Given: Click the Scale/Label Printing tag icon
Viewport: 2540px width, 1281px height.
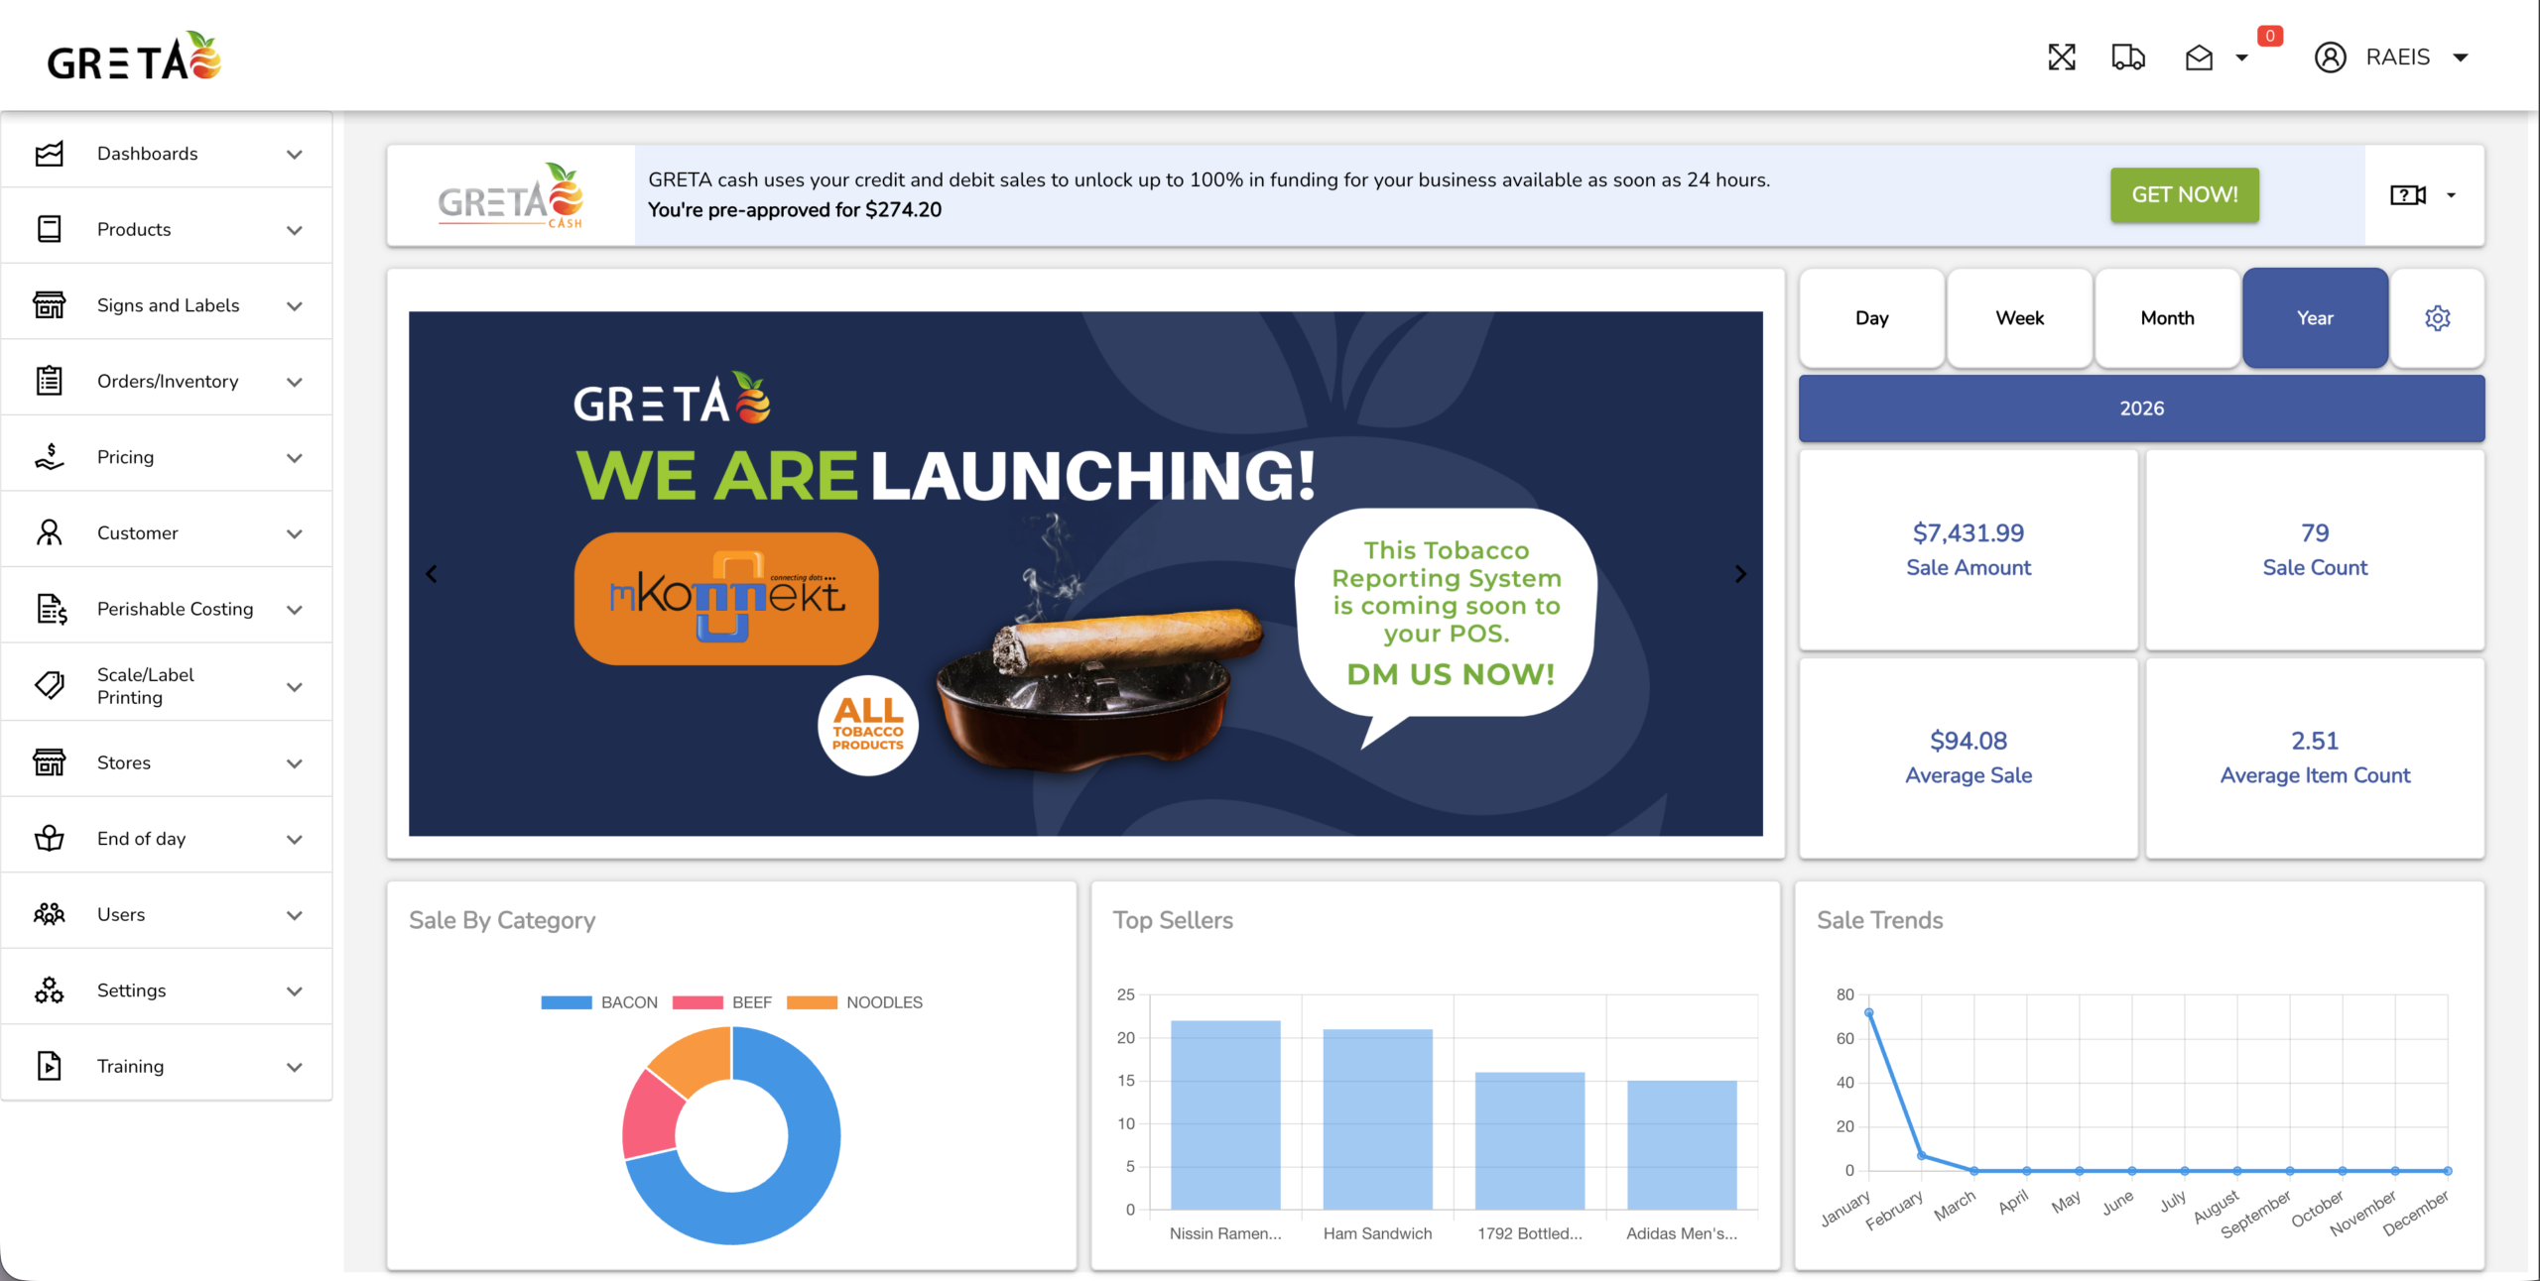Looking at the screenshot, I should click(50, 685).
